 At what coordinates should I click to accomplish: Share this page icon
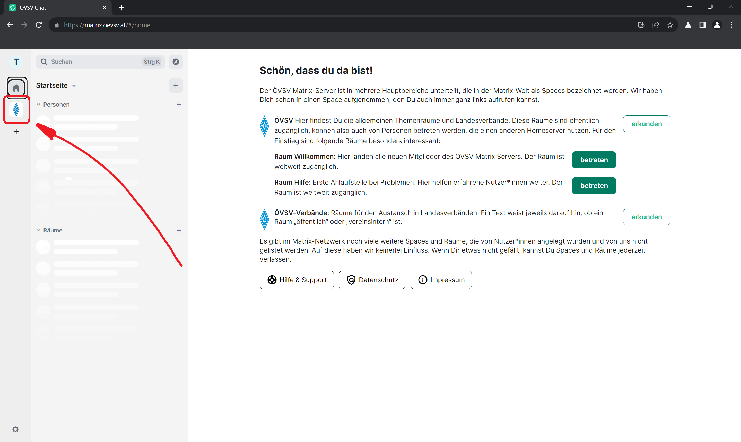[656, 25]
